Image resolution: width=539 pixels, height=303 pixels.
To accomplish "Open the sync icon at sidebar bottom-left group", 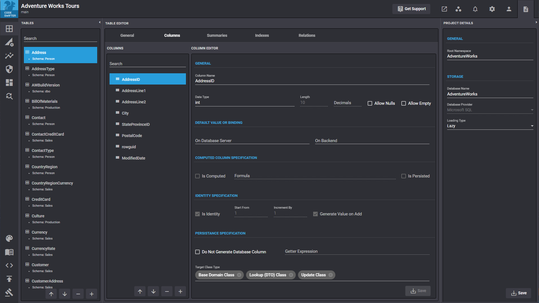I will click(9, 96).
